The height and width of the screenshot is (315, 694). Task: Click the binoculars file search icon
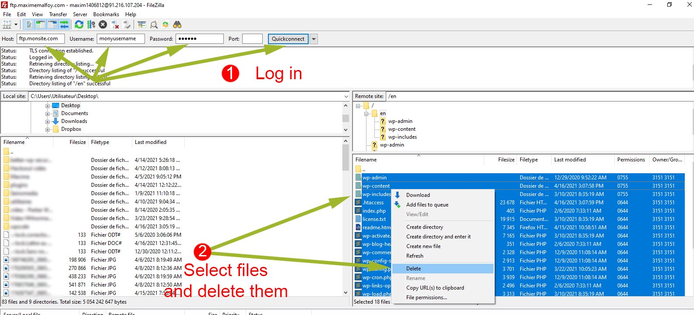(x=177, y=24)
